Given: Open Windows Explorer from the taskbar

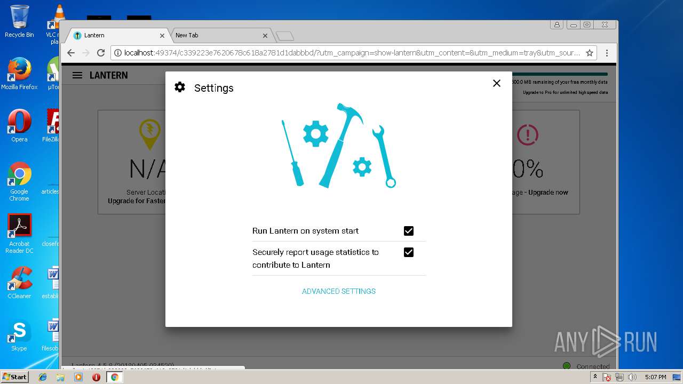Looking at the screenshot, I should (60, 377).
